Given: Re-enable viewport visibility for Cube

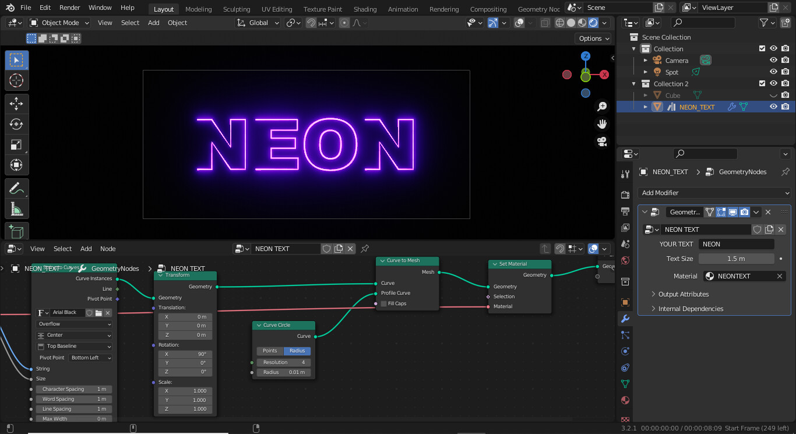Looking at the screenshot, I should coord(773,95).
